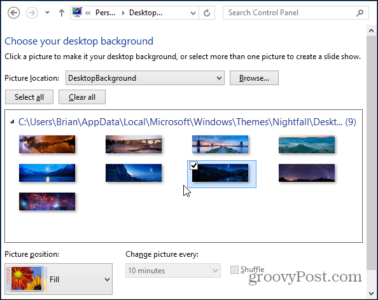
Task: Click the Nightfall themes folder path header
Action: (187, 122)
